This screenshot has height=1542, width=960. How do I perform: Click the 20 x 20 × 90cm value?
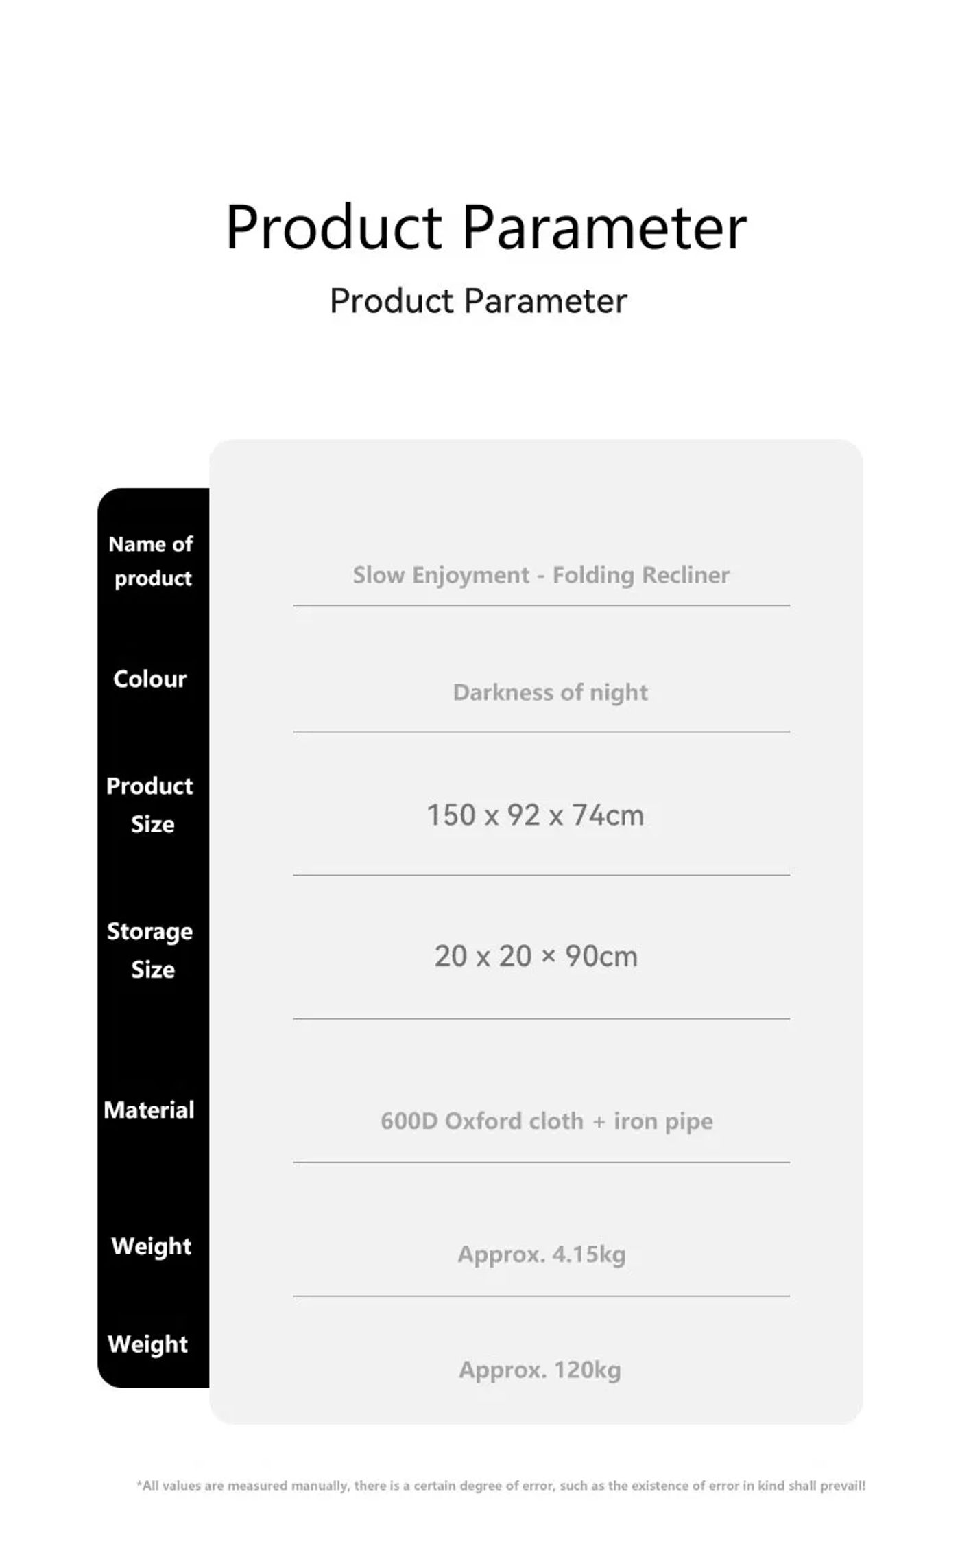536,956
